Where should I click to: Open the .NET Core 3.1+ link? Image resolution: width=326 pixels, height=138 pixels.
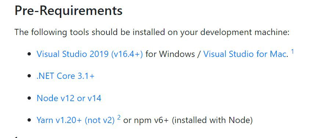coord(65,76)
